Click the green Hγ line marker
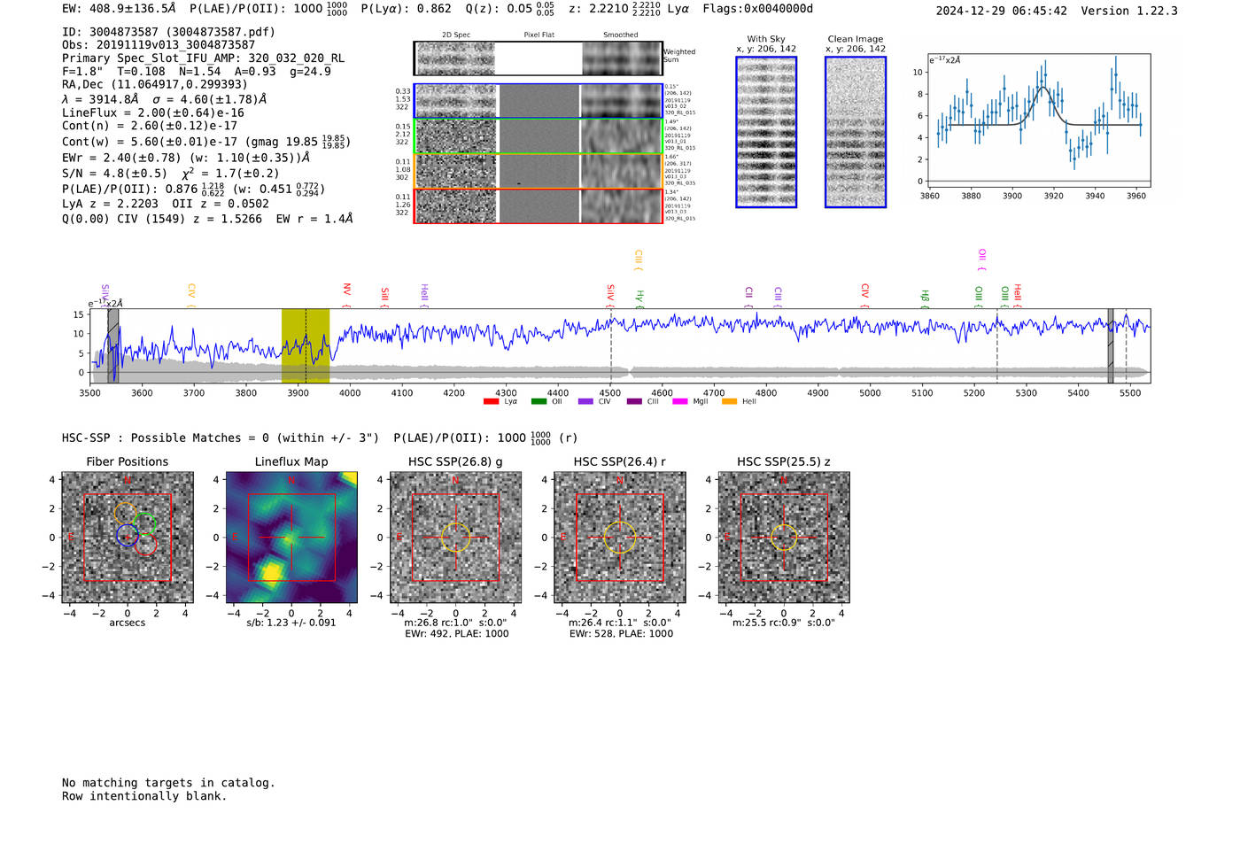This screenshot has width=1240, height=844. click(x=639, y=298)
